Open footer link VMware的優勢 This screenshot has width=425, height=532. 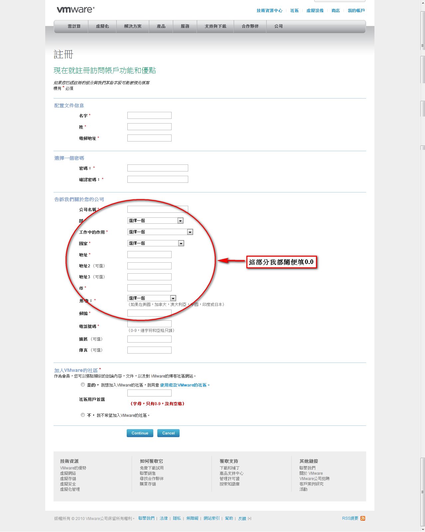coord(73,468)
